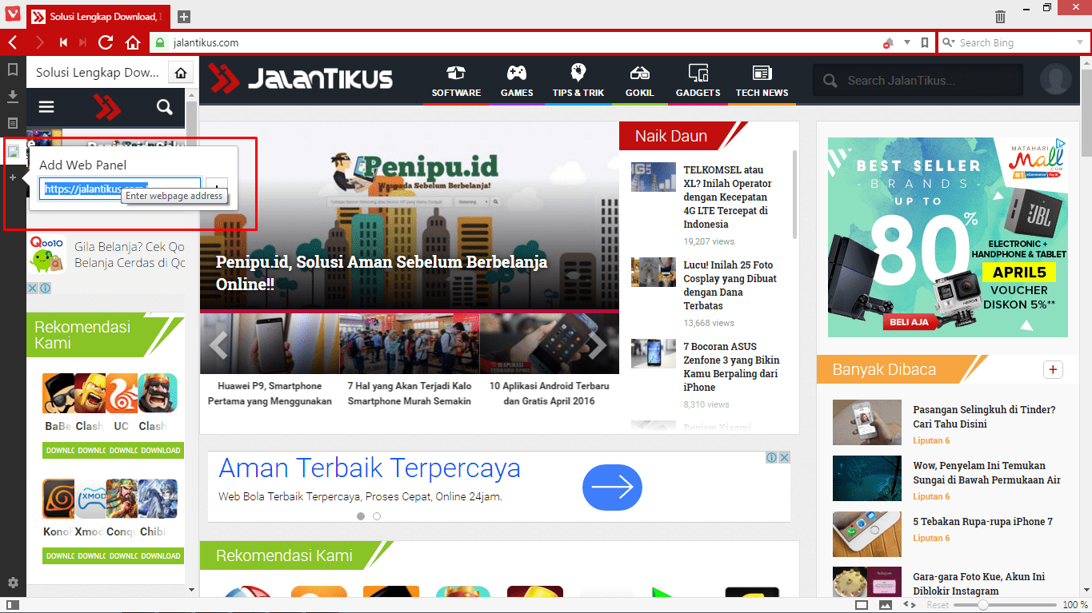Image resolution: width=1092 pixels, height=613 pixels.
Task: Toggle tab tiling icon in status bar
Action: (x=862, y=605)
